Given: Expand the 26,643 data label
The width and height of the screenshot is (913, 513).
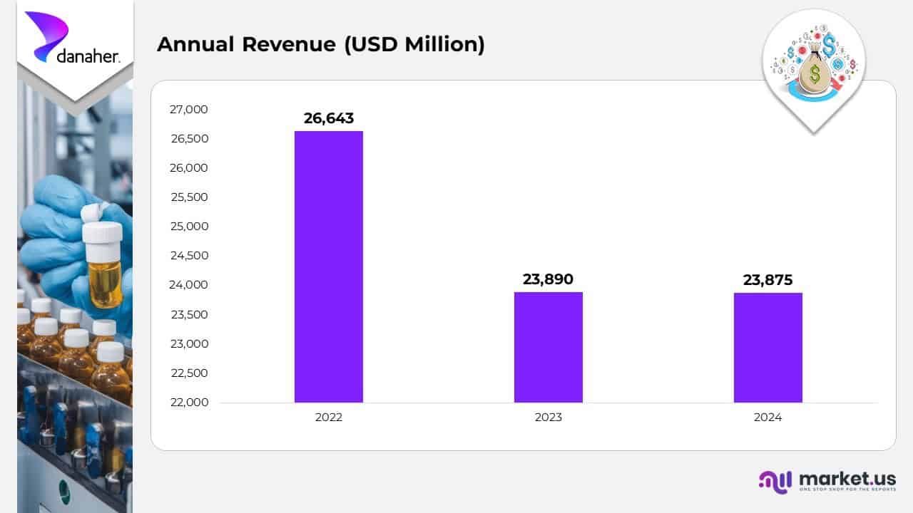Looking at the screenshot, I should (x=329, y=119).
